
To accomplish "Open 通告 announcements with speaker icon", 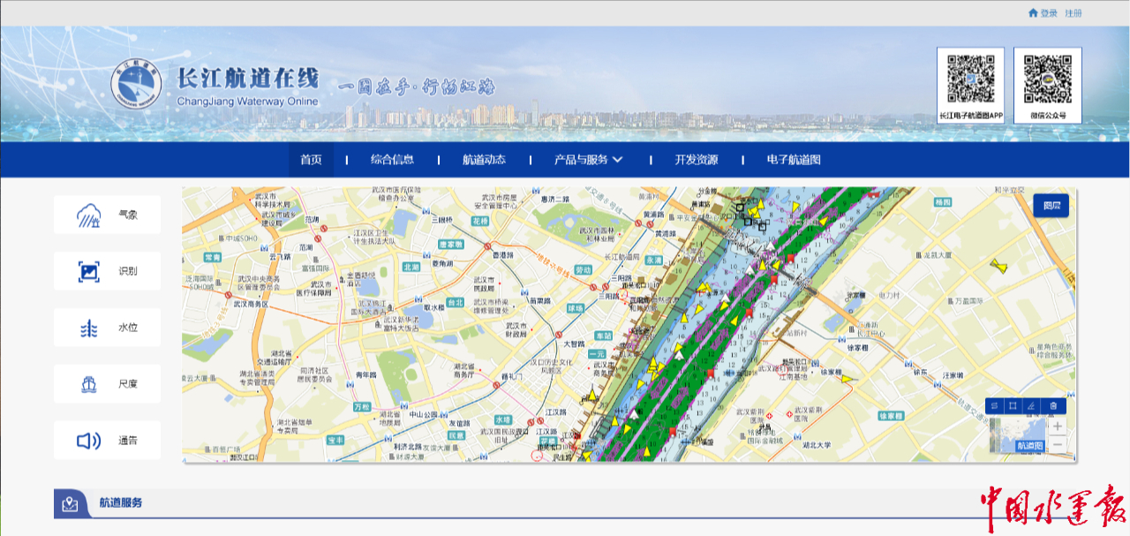I will point(107,441).
